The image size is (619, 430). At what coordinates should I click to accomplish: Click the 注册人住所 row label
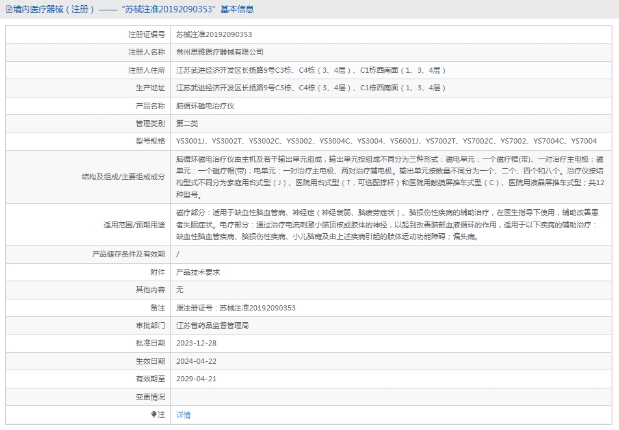click(146, 70)
